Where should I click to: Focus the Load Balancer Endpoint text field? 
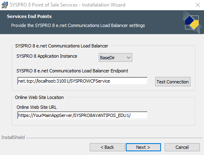(82, 81)
